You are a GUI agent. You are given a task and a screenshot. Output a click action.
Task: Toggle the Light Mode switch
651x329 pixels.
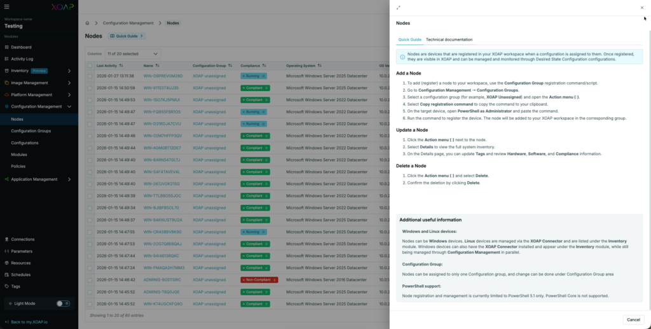click(63, 304)
